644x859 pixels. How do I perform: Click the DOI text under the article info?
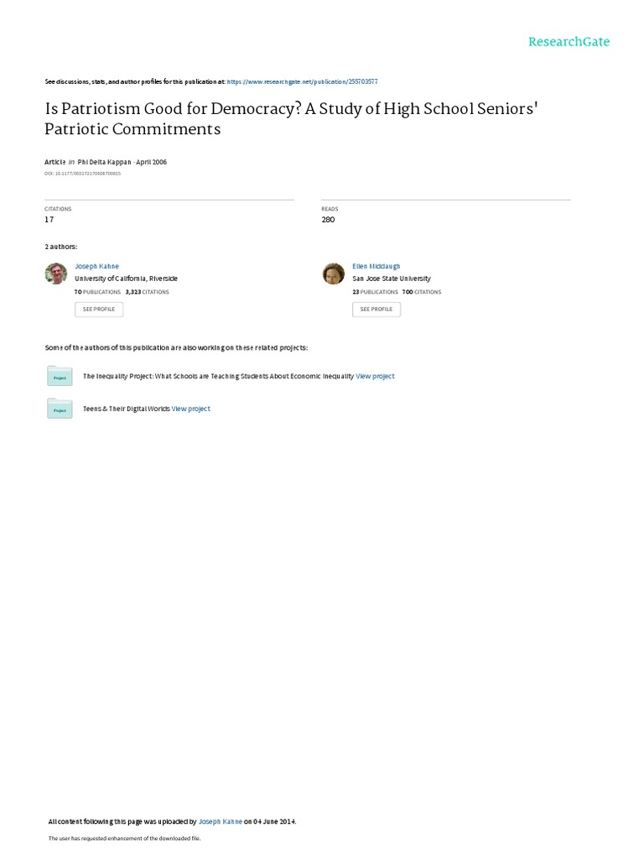click(x=82, y=174)
